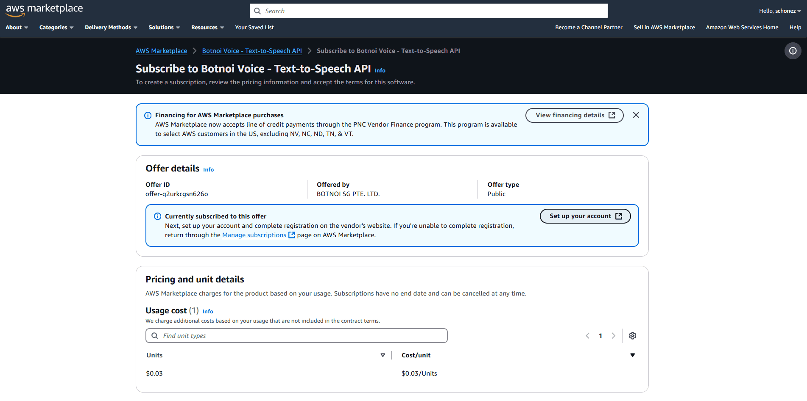Screen dimensions: 807x401
Task: Click the Find unit types search icon
Action: (x=155, y=336)
